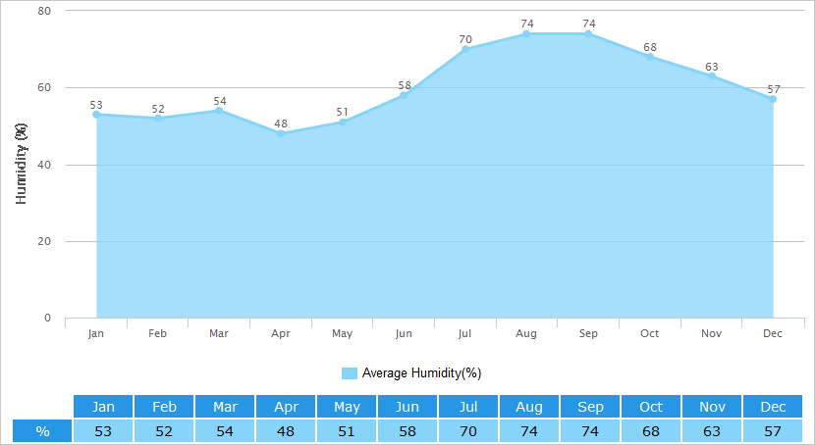The width and height of the screenshot is (815, 445).
Task: Click the Oct header cell in the table
Action: pyautogui.click(x=651, y=407)
